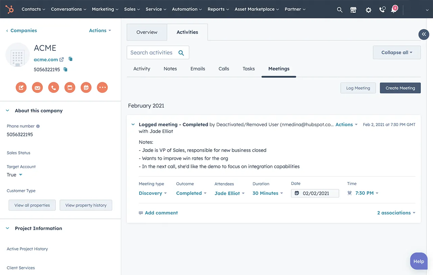Open the Attendees Jade Elliot dropdown

pyautogui.click(x=229, y=193)
